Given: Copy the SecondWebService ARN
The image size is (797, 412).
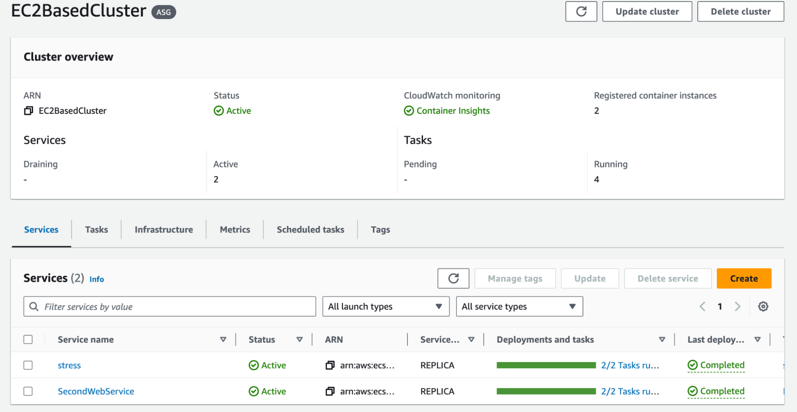Looking at the screenshot, I should coord(330,392).
